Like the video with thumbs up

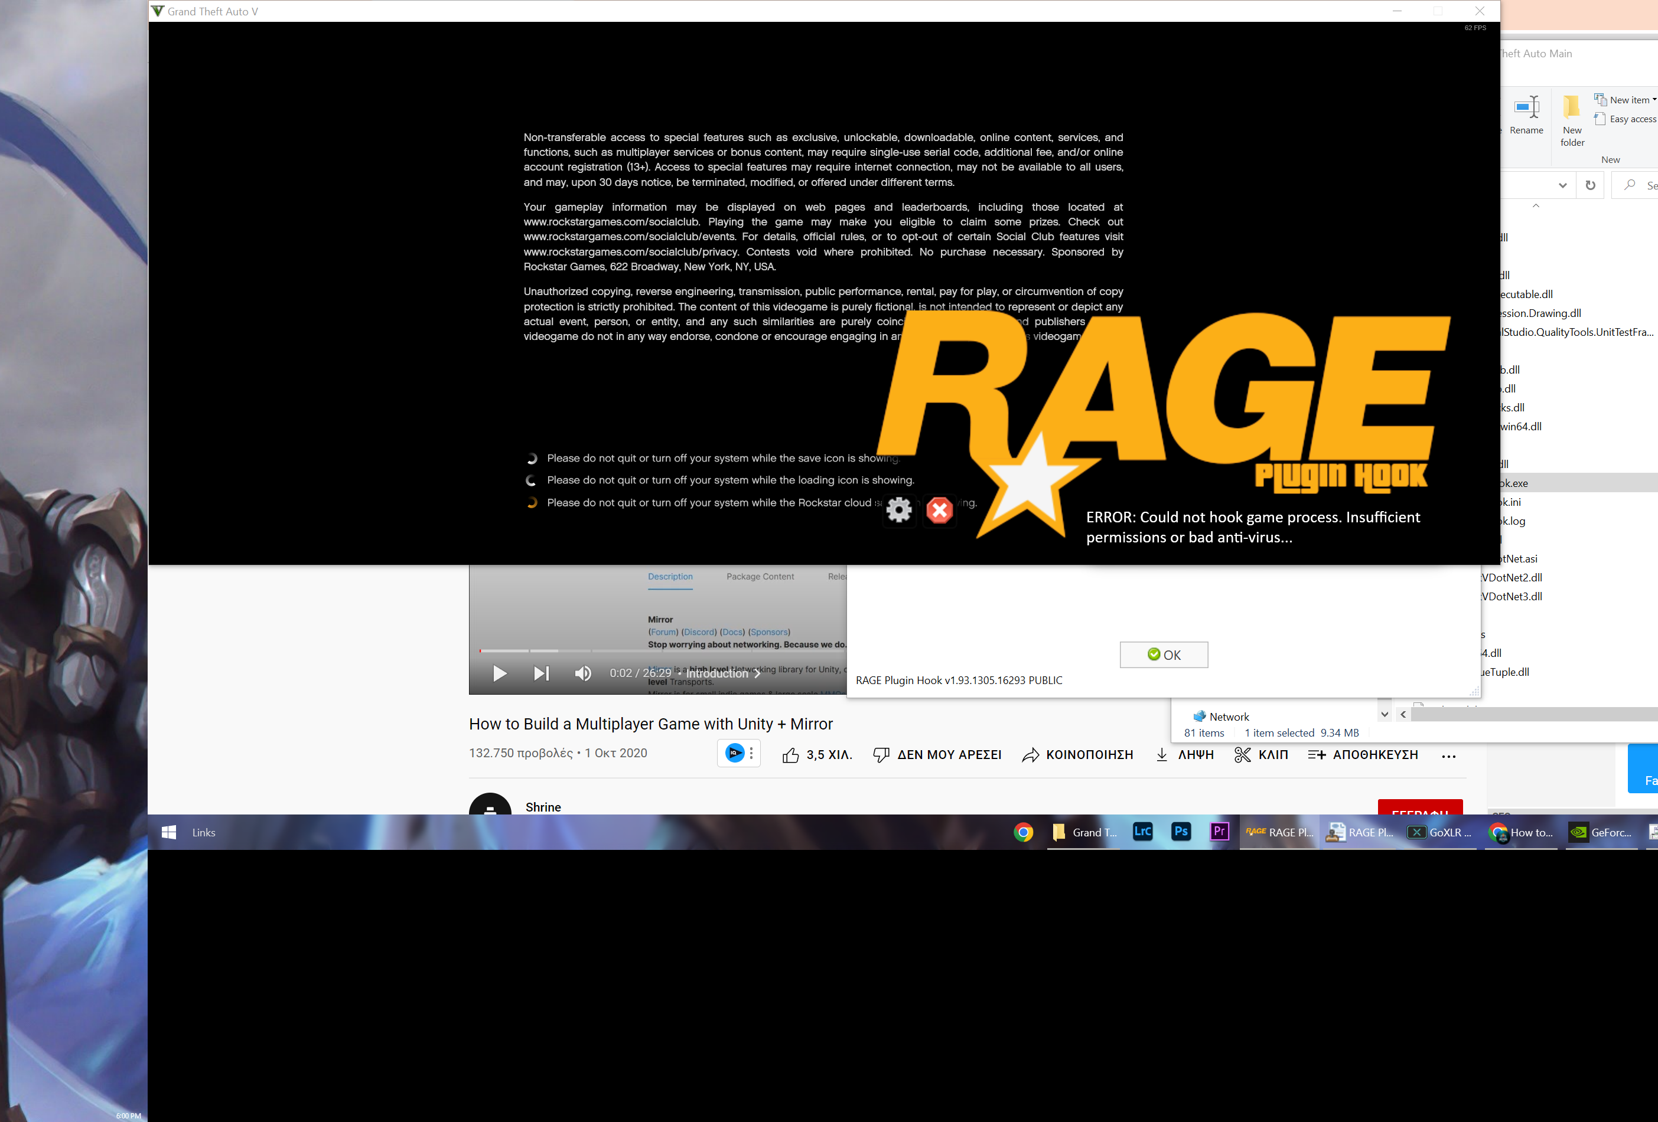coord(790,755)
